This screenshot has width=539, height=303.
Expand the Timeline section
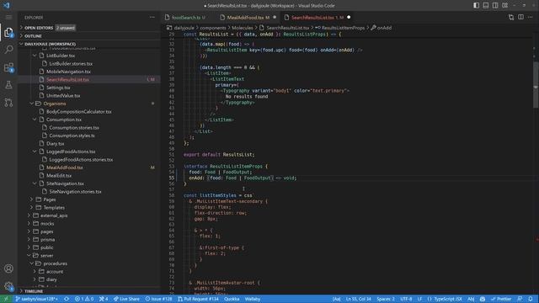(x=34, y=291)
